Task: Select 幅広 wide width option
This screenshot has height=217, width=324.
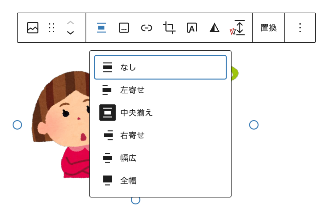Action: (160, 158)
